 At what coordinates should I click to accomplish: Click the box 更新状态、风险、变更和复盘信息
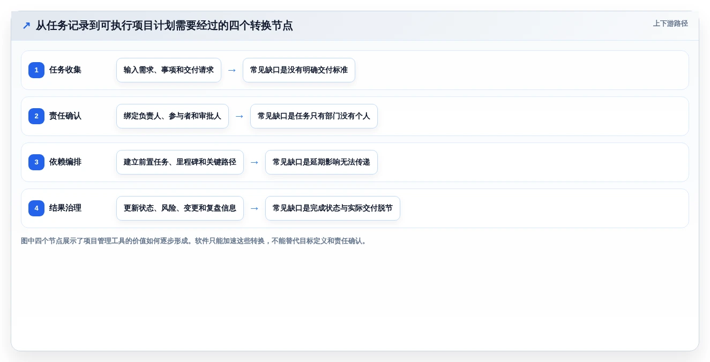180,208
